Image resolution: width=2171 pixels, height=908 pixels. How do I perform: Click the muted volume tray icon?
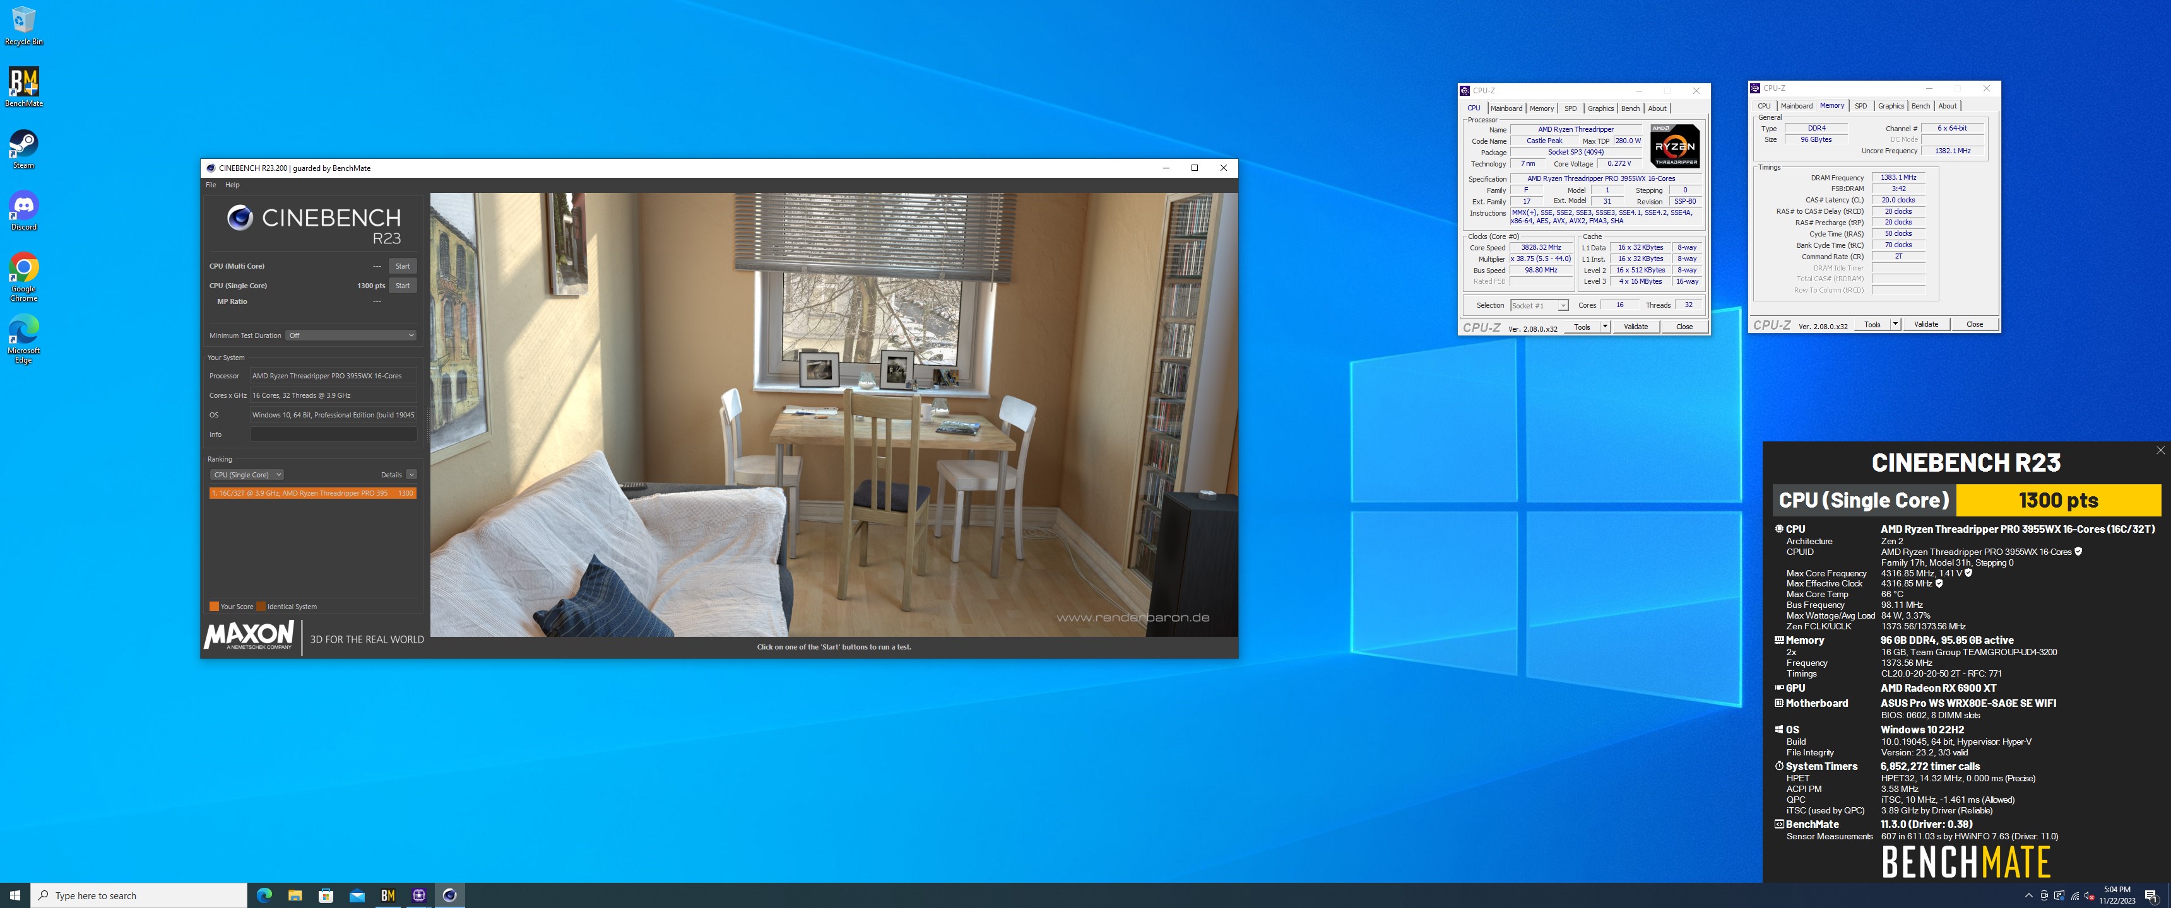tap(2089, 895)
